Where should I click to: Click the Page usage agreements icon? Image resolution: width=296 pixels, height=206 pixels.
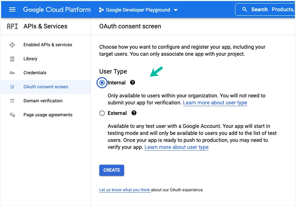pos(12,115)
